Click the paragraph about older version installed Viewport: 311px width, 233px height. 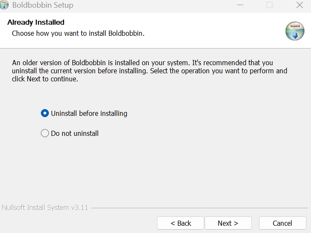(150, 71)
